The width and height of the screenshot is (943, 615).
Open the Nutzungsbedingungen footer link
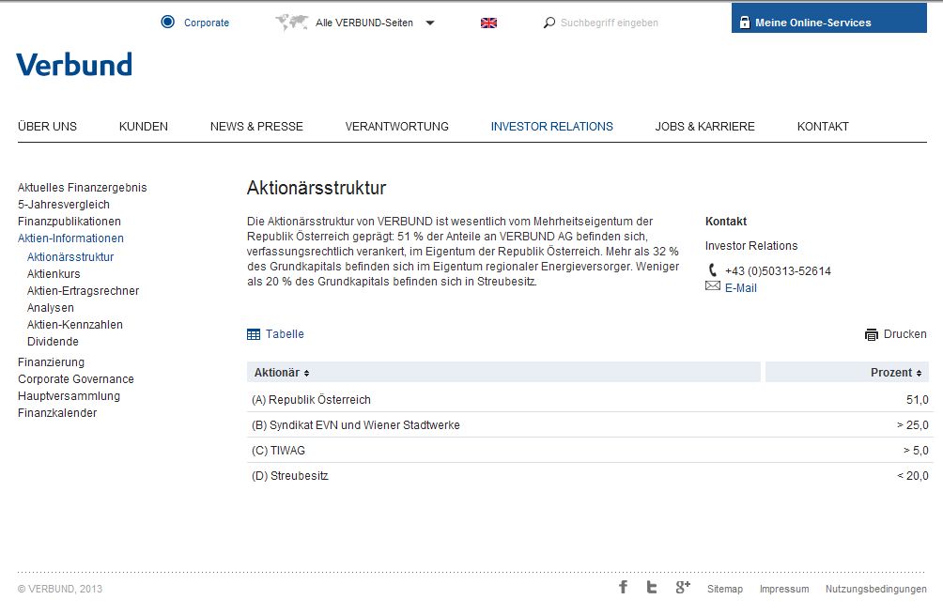[875, 589]
